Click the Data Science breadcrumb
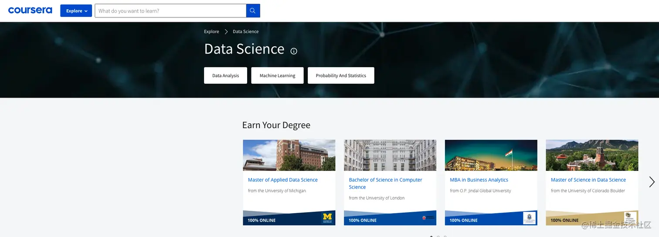The image size is (659, 237). [246, 32]
